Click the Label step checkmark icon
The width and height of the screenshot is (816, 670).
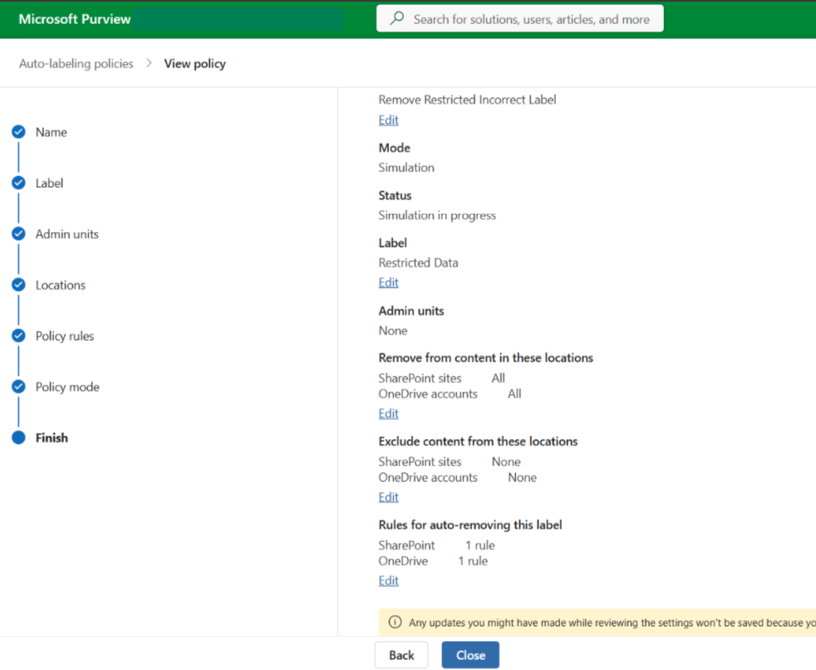tap(18, 183)
